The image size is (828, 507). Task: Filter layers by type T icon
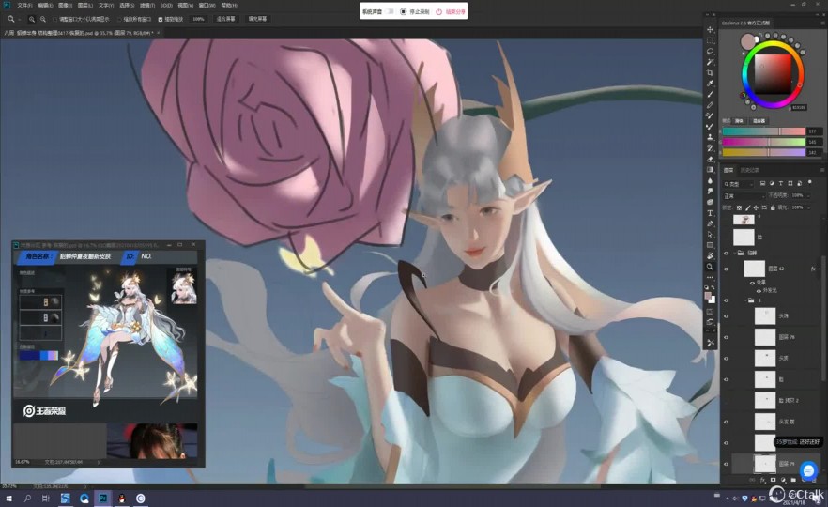point(781,184)
